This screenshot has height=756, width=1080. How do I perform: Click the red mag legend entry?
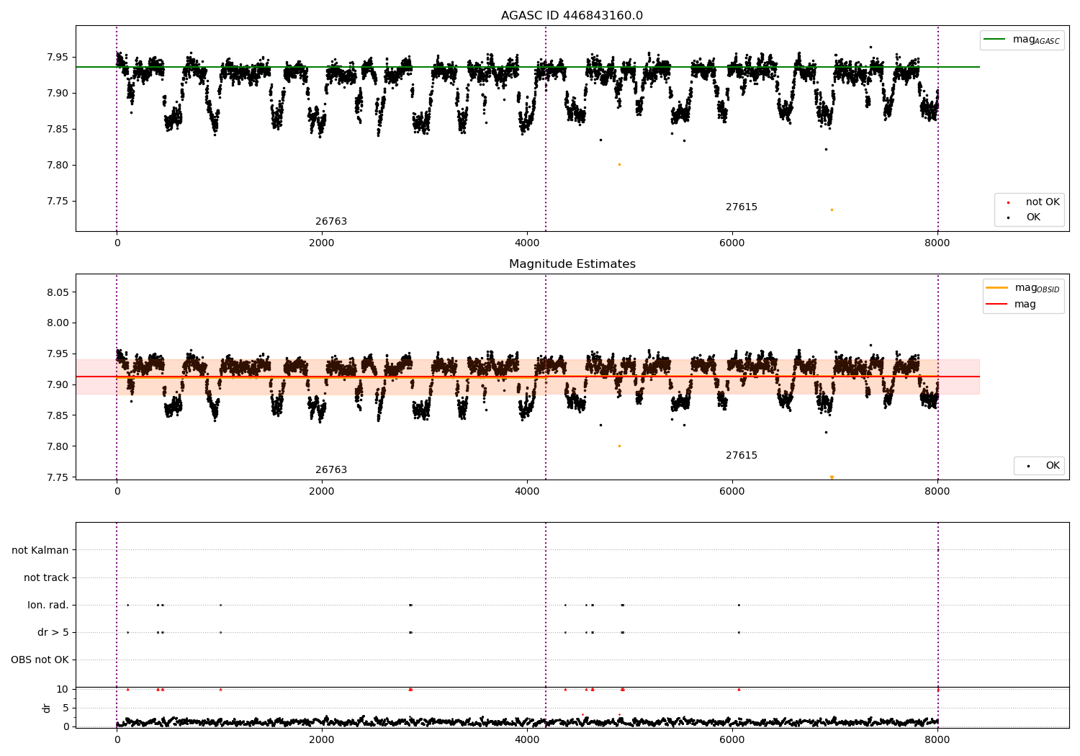pos(1012,304)
